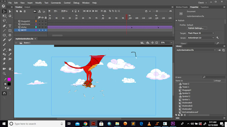Screen dimensions: 227x127
Task: Switch to the Transform tab
Action: click(204, 7)
